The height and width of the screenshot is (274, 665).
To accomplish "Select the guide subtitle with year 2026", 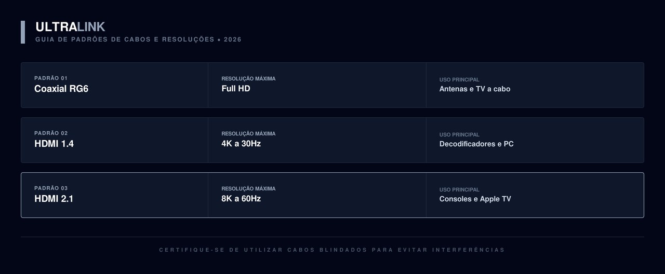I will pos(138,39).
